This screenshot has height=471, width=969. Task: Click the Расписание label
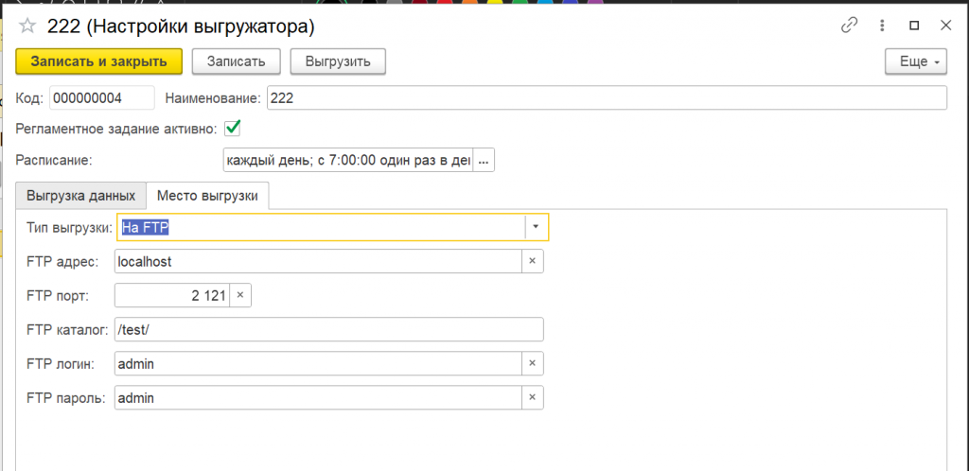pos(54,161)
